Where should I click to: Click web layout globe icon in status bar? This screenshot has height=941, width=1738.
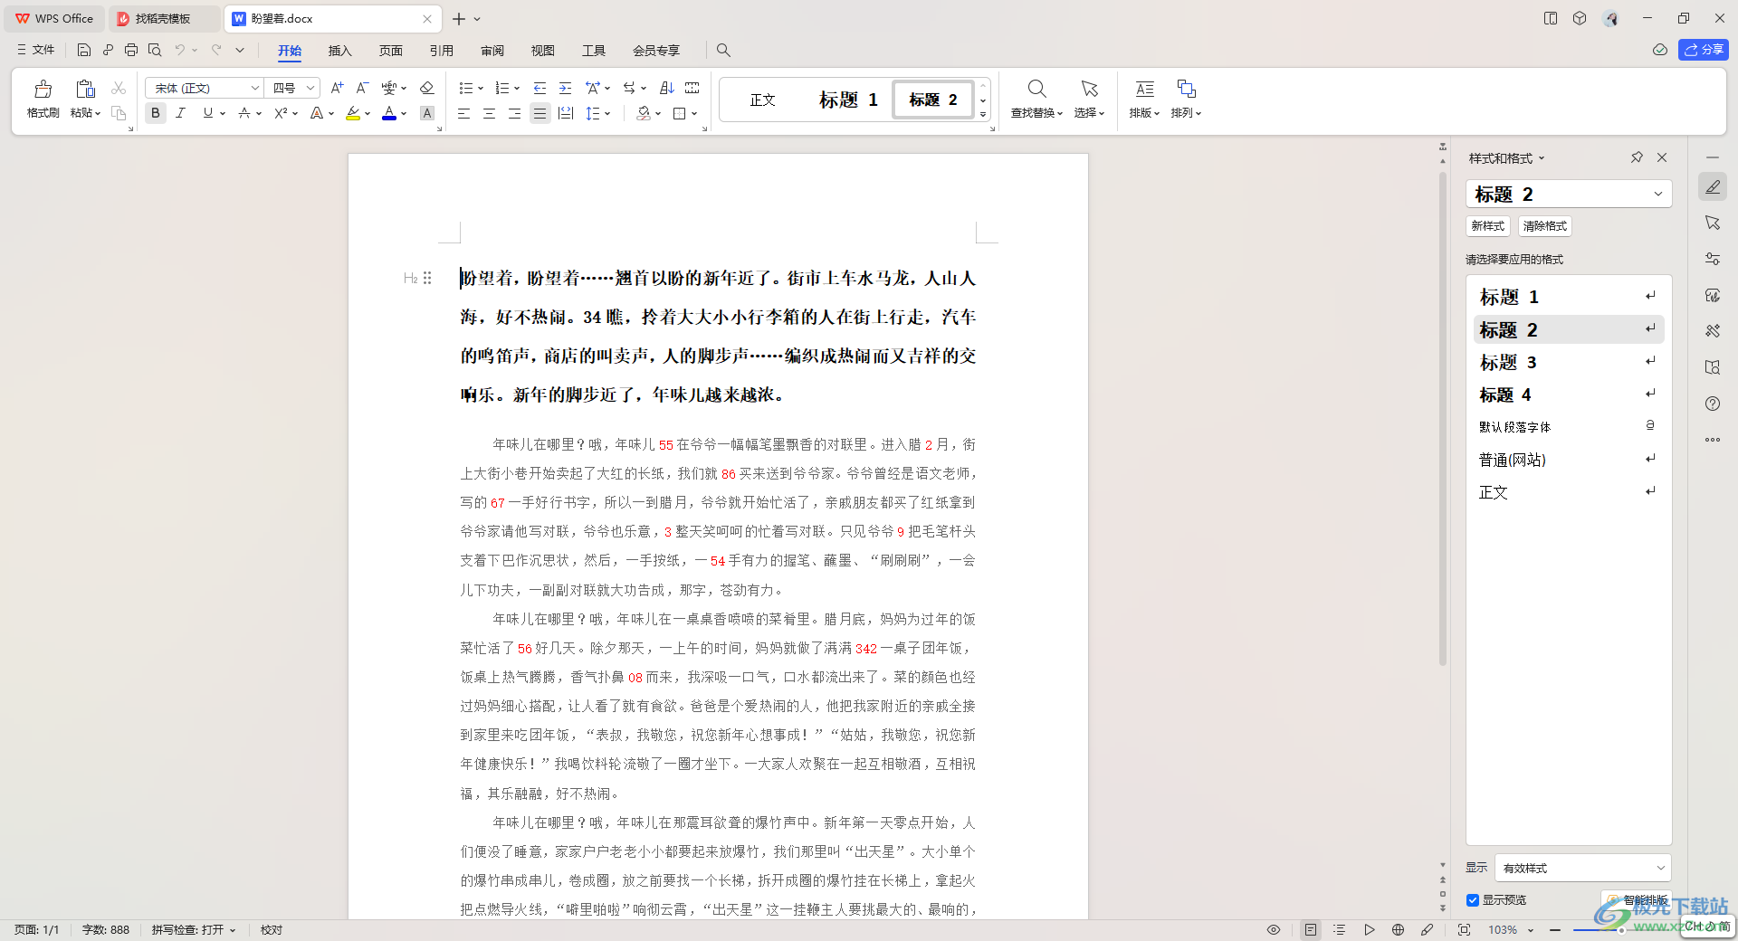click(x=1398, y=929)
